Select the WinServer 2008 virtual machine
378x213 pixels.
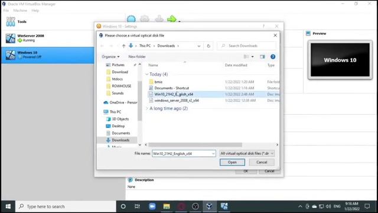tap(48, 38)
